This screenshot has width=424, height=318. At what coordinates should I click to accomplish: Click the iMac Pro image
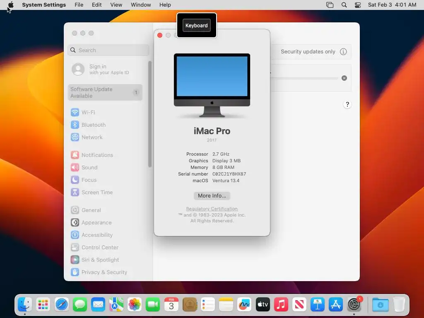tap(212, 85)
